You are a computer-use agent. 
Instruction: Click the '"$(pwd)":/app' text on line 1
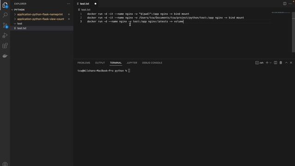click(149, 14)
